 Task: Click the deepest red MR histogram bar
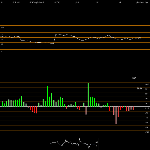click(x=116, y=115)
